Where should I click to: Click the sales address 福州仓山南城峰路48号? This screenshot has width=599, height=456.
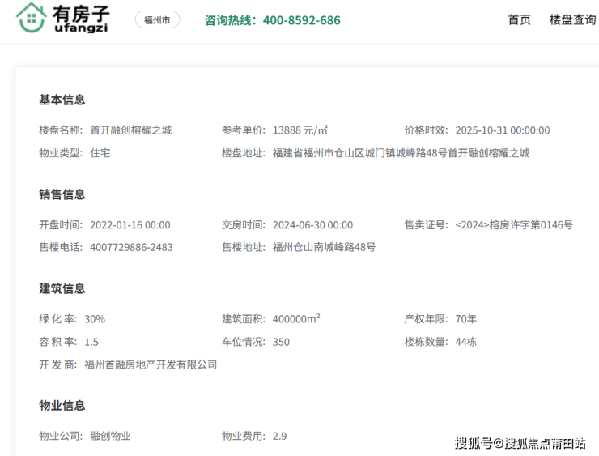pyautogui.click(x=324, y=247)
